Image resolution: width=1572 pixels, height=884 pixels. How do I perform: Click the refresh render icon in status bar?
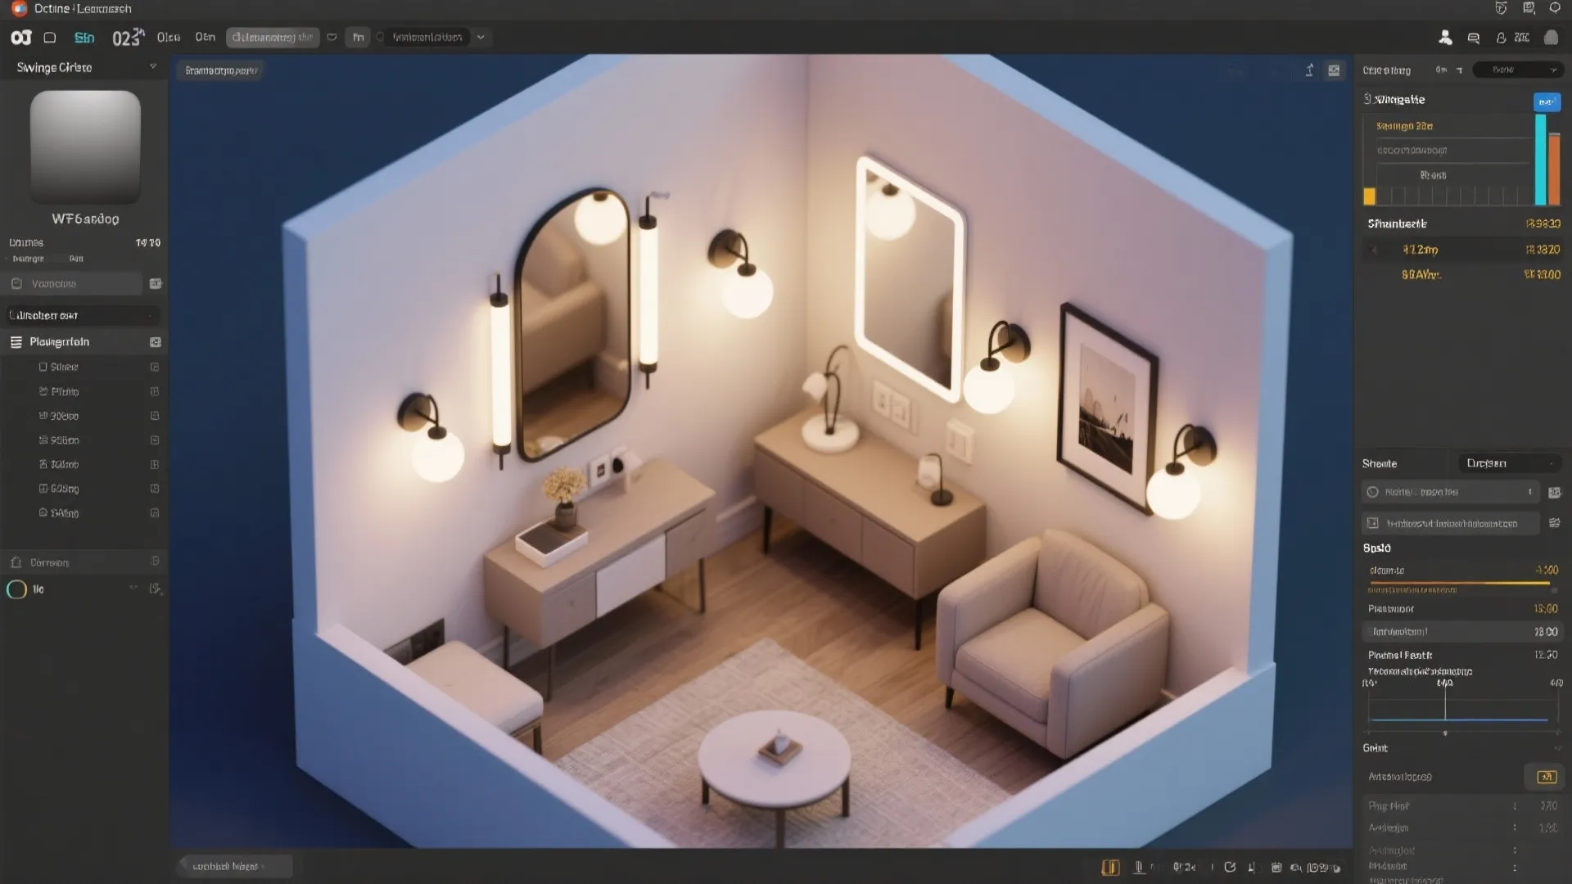pos(1230,867)
